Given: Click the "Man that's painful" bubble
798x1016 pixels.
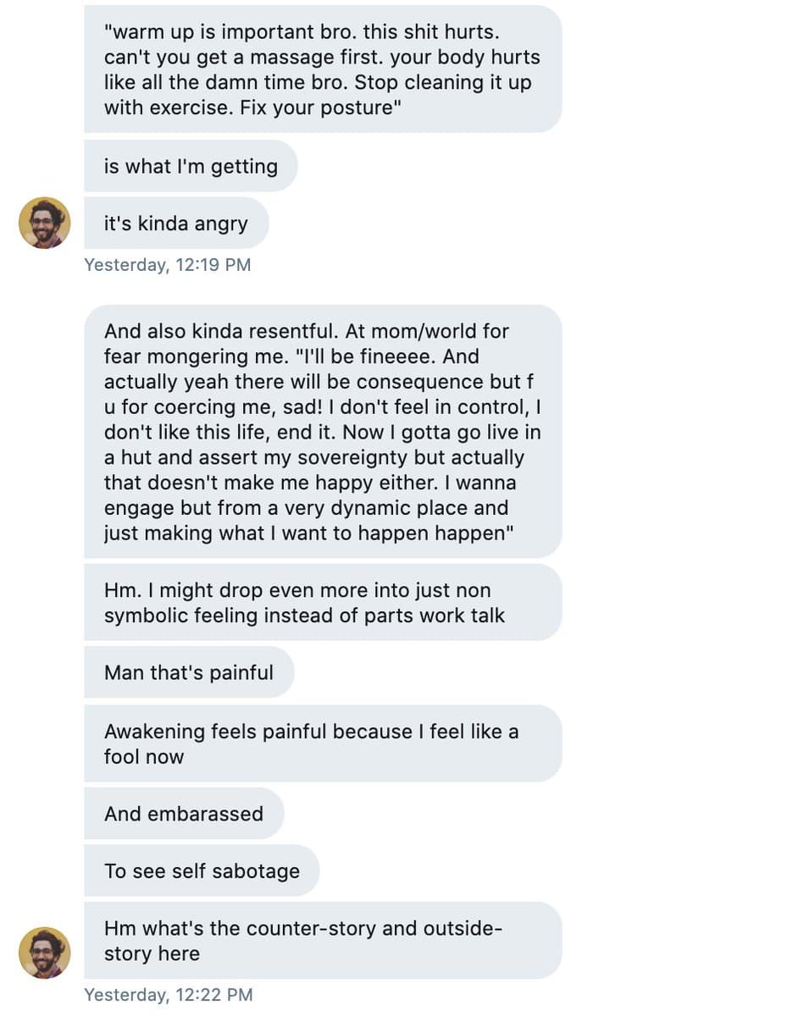Looking at the screenshot, I should coord(189,672).
